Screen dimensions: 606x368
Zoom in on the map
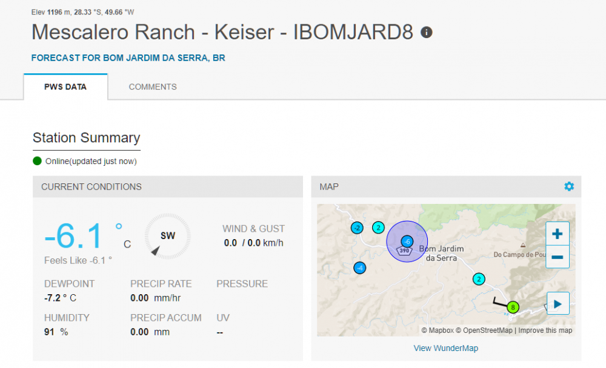[558, 234]
